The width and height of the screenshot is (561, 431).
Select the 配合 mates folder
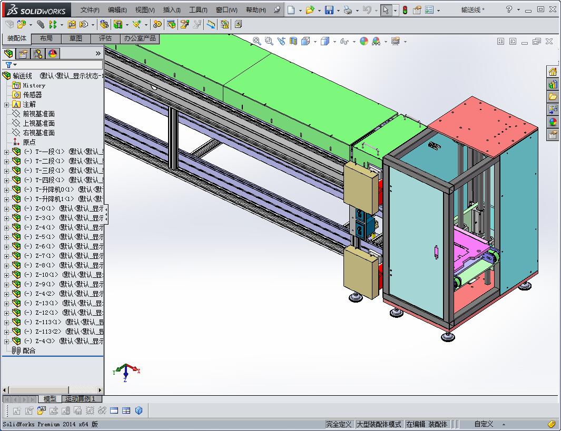[29, 350]
